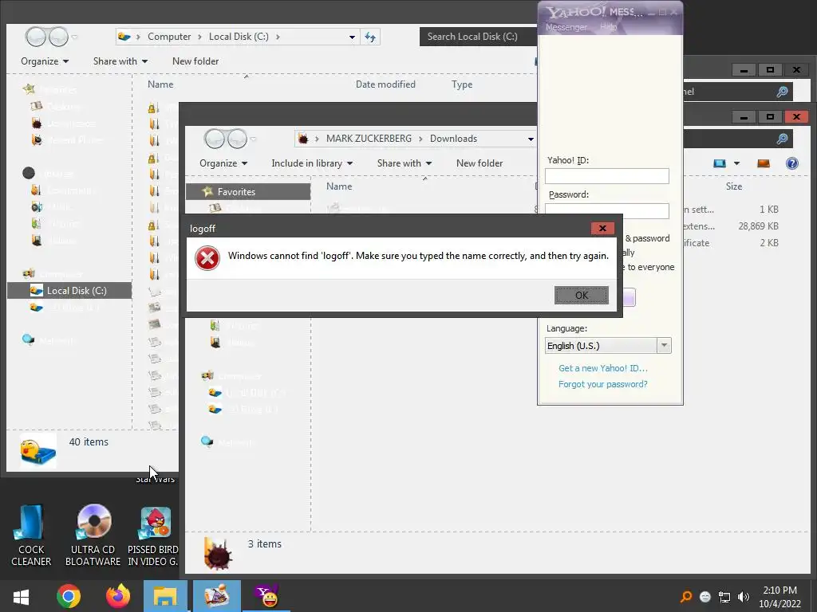Select Network icon in Downloads window sidebar
The image size is (817, 612).
click(x=207, y=441)
